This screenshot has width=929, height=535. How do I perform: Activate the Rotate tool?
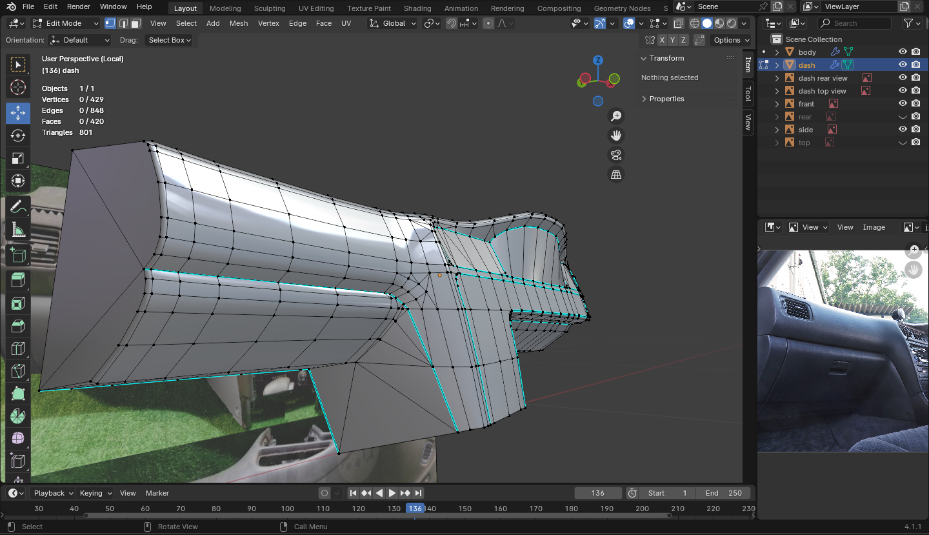[x=18, y=136]
